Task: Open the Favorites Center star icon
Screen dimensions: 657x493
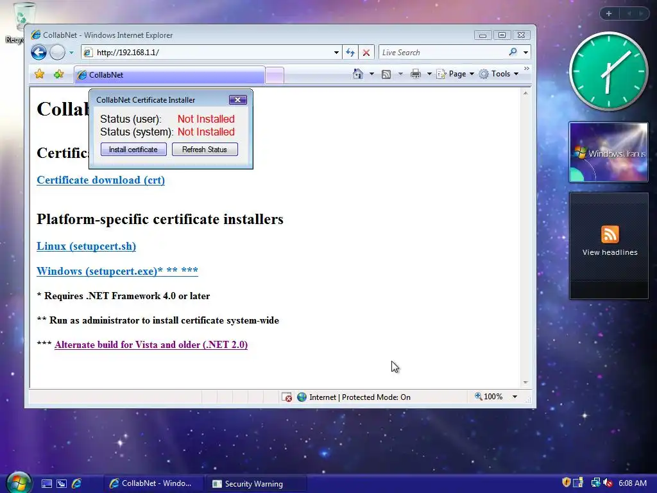Action: click(x=39, y=74)
